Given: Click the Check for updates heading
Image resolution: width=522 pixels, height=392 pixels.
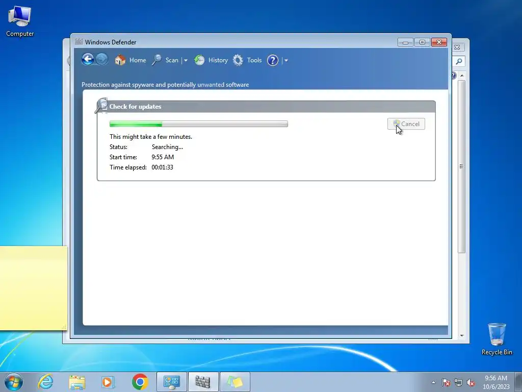Looking at the screenshot, I should [x=135, y=107].
